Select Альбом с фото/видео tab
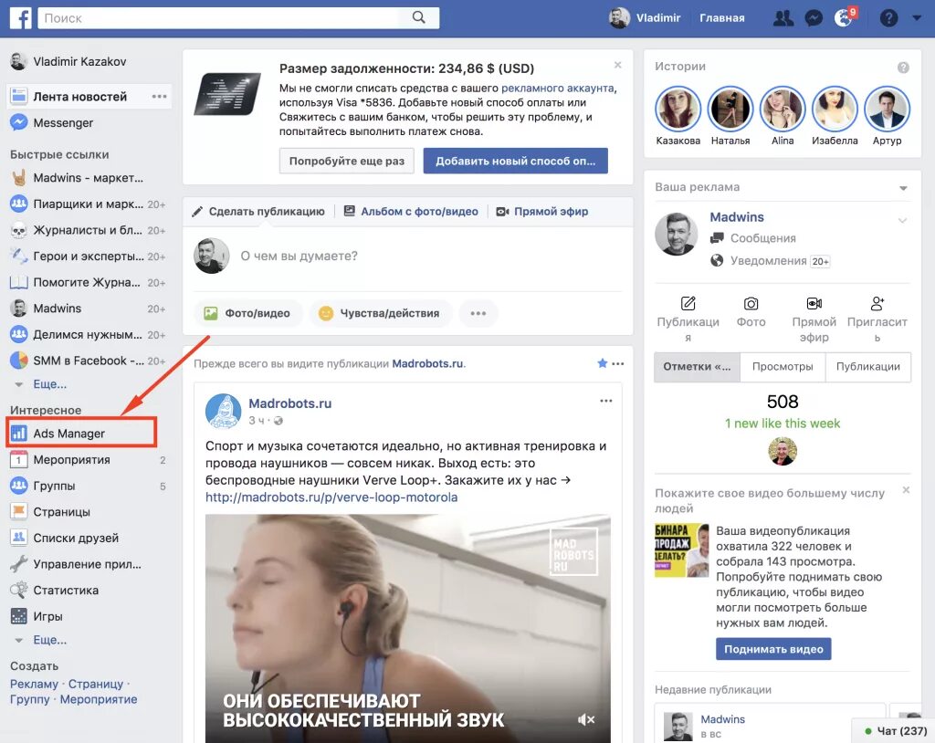Image resolution: width=935 pixels, height=743 pixels. tap(412, 212)
